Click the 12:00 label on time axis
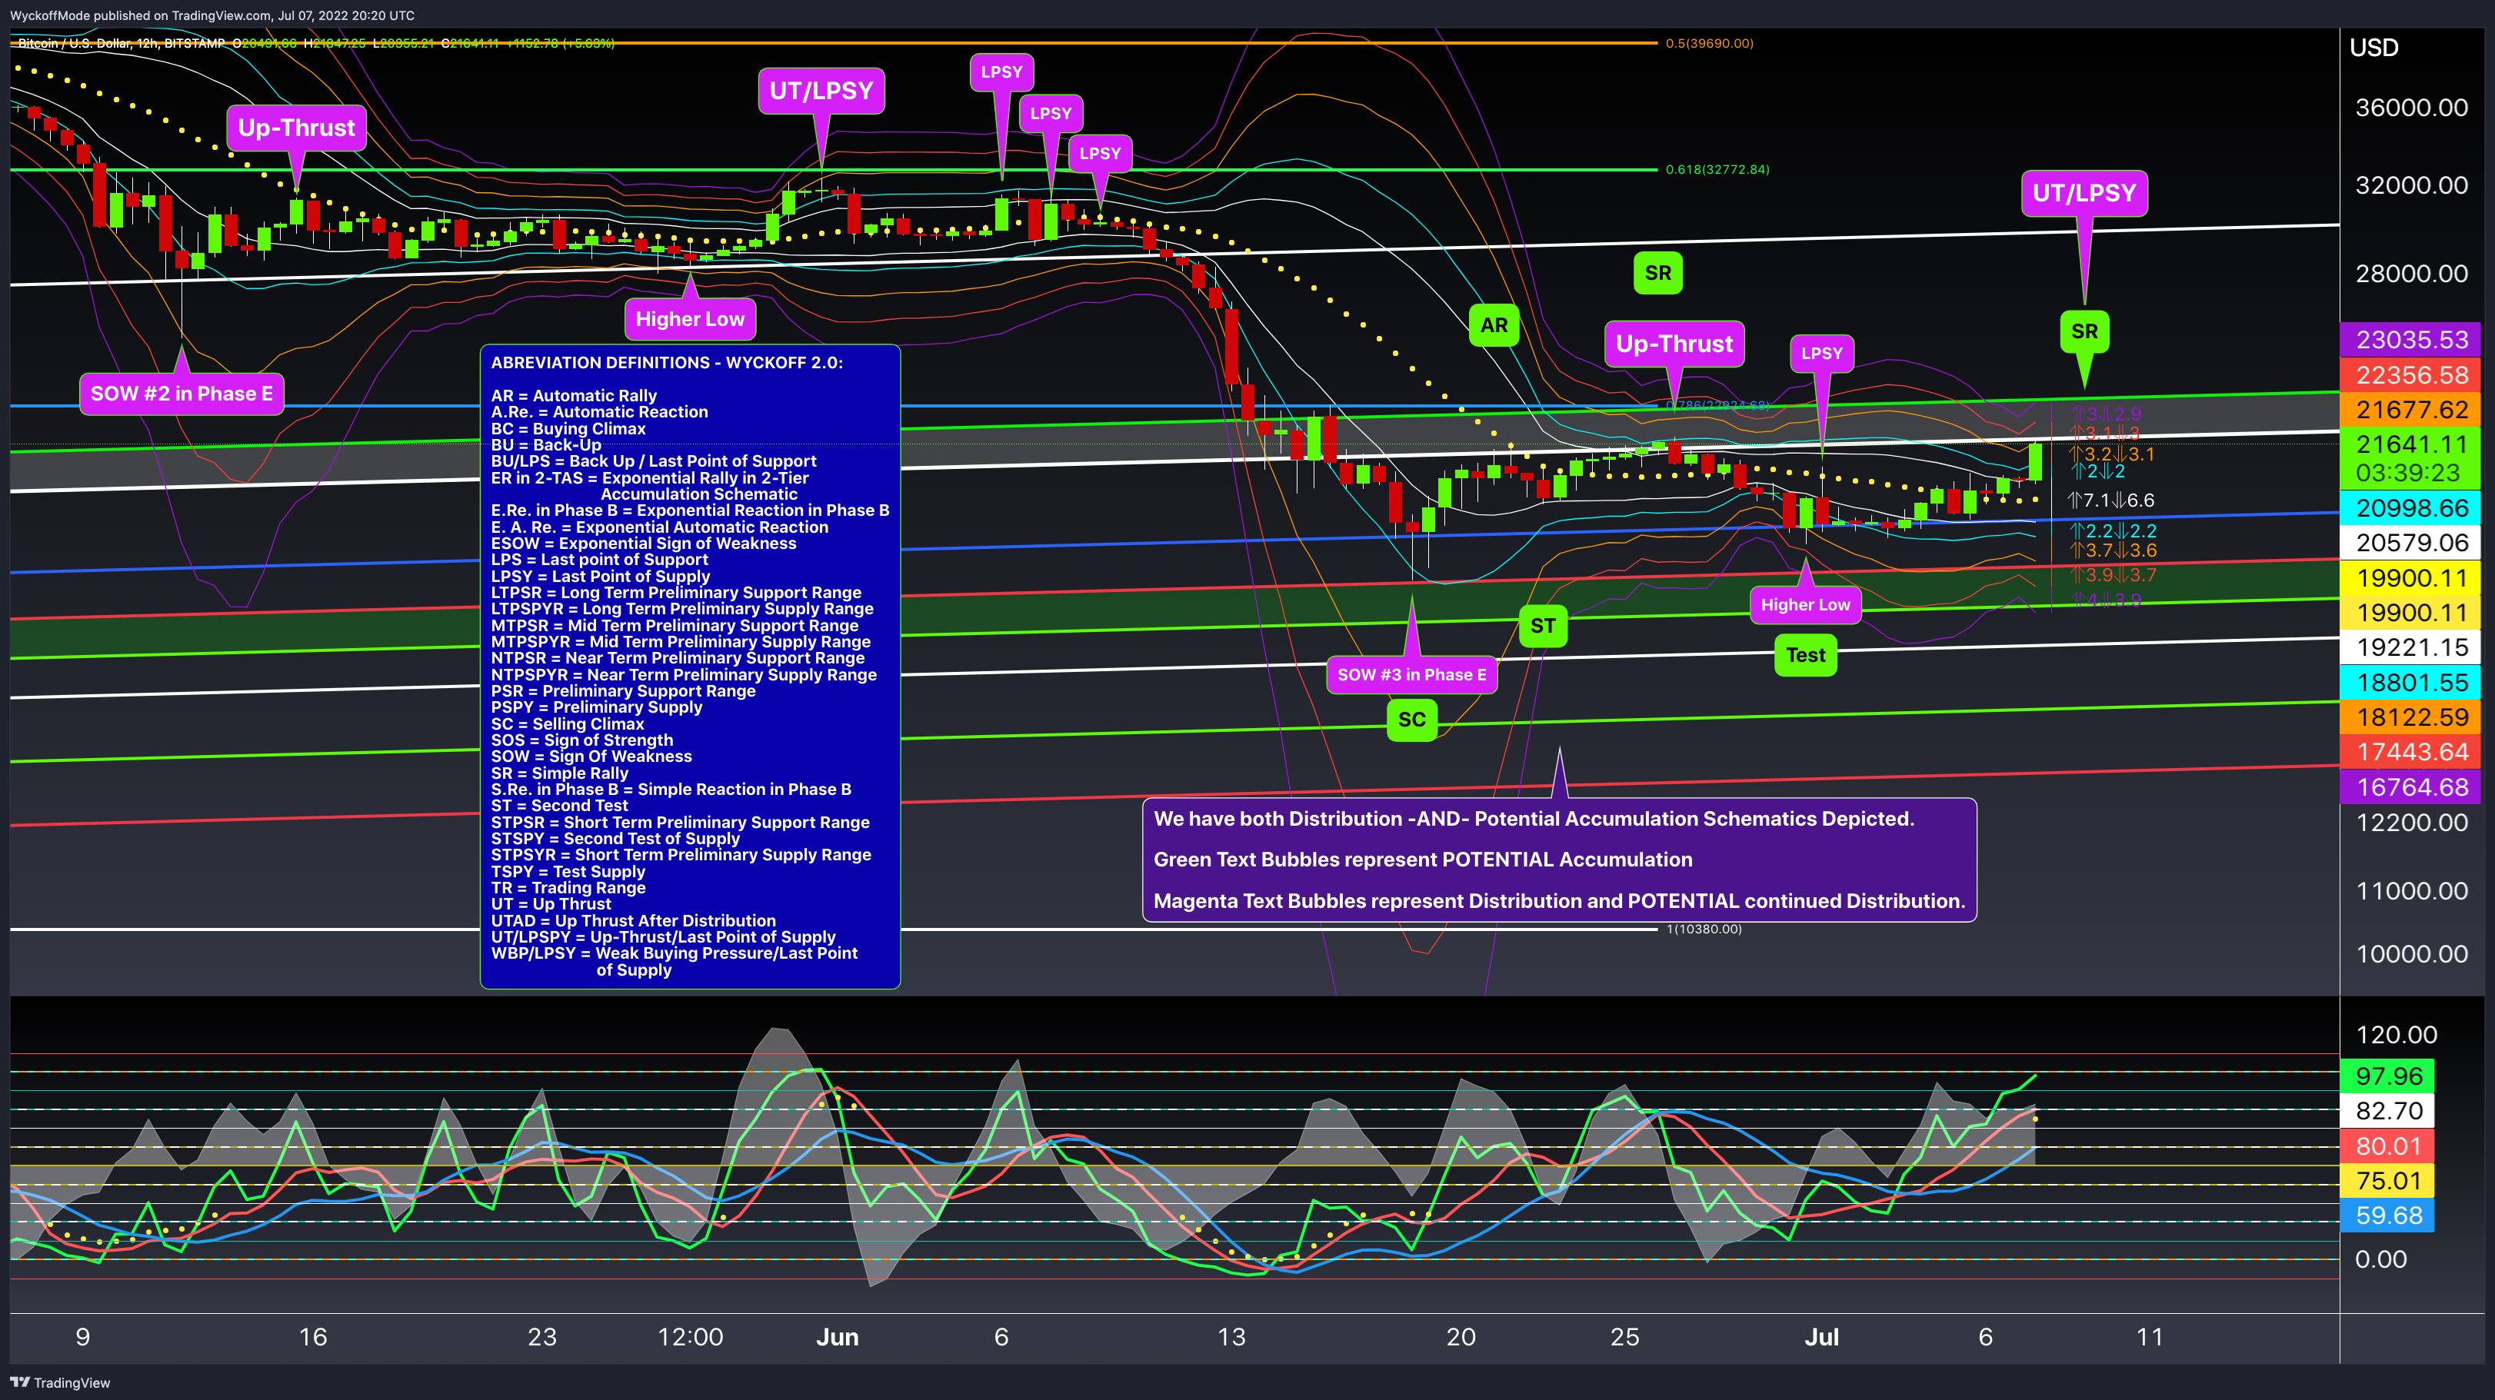This screenshot has width=2495, height=1400. click(690, 1337)
